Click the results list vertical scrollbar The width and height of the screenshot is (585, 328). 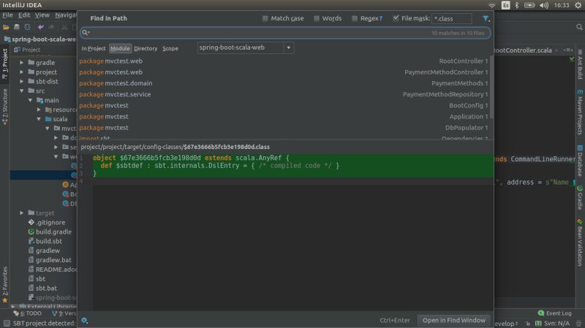[491, 88]
